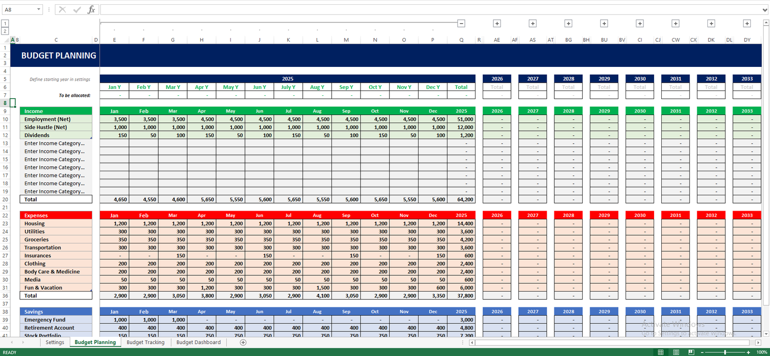Image resolution: width=770 pixels, height=356 pixels.
Task: Open the Budget Tracking sheet tab
Action: (145, 343)
